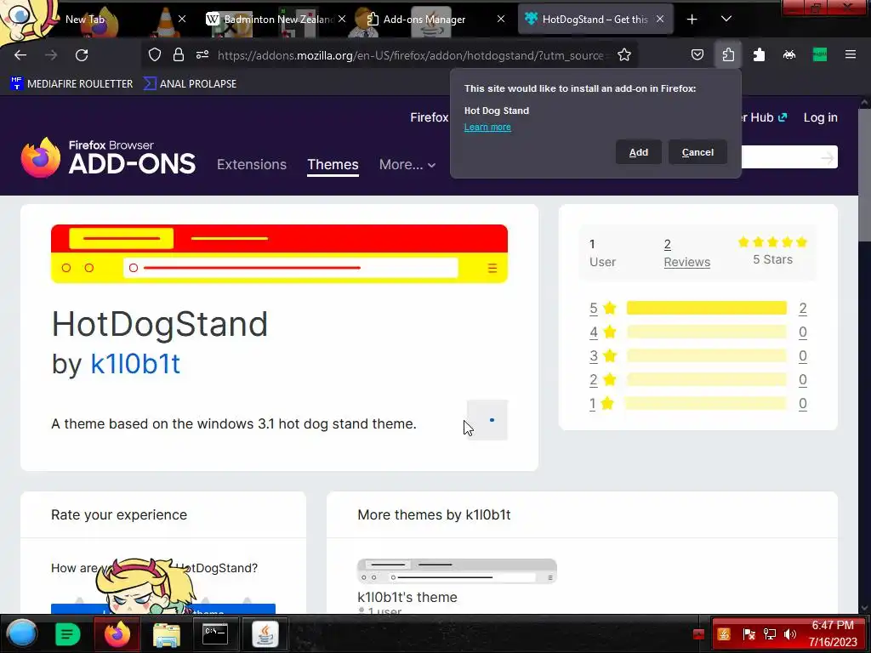
Task: Click the green extension toolbar icon
Action: pyautogui.click(x=820, y=54)
